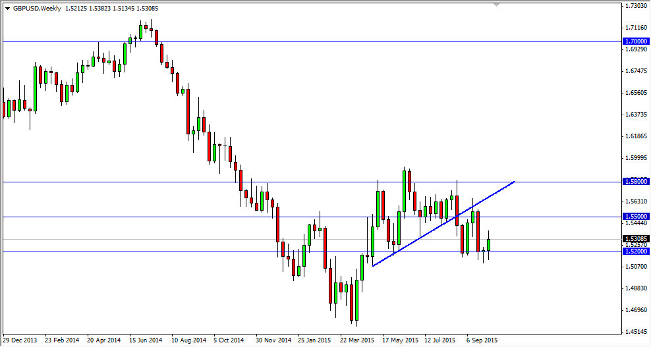Click the gray current-price level line
The height and width of the screenshot is (347, 651).
click(x=312, y=239)
